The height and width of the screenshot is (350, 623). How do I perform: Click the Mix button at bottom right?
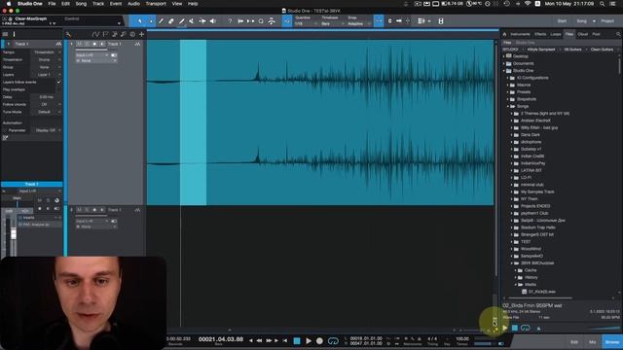pyautogui.click(x=593, y=342)
